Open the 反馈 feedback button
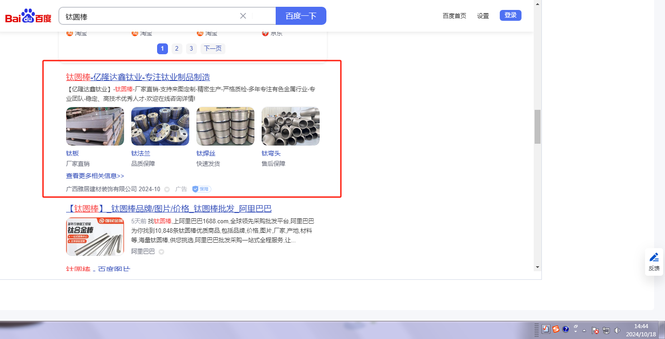 point(654,262)
